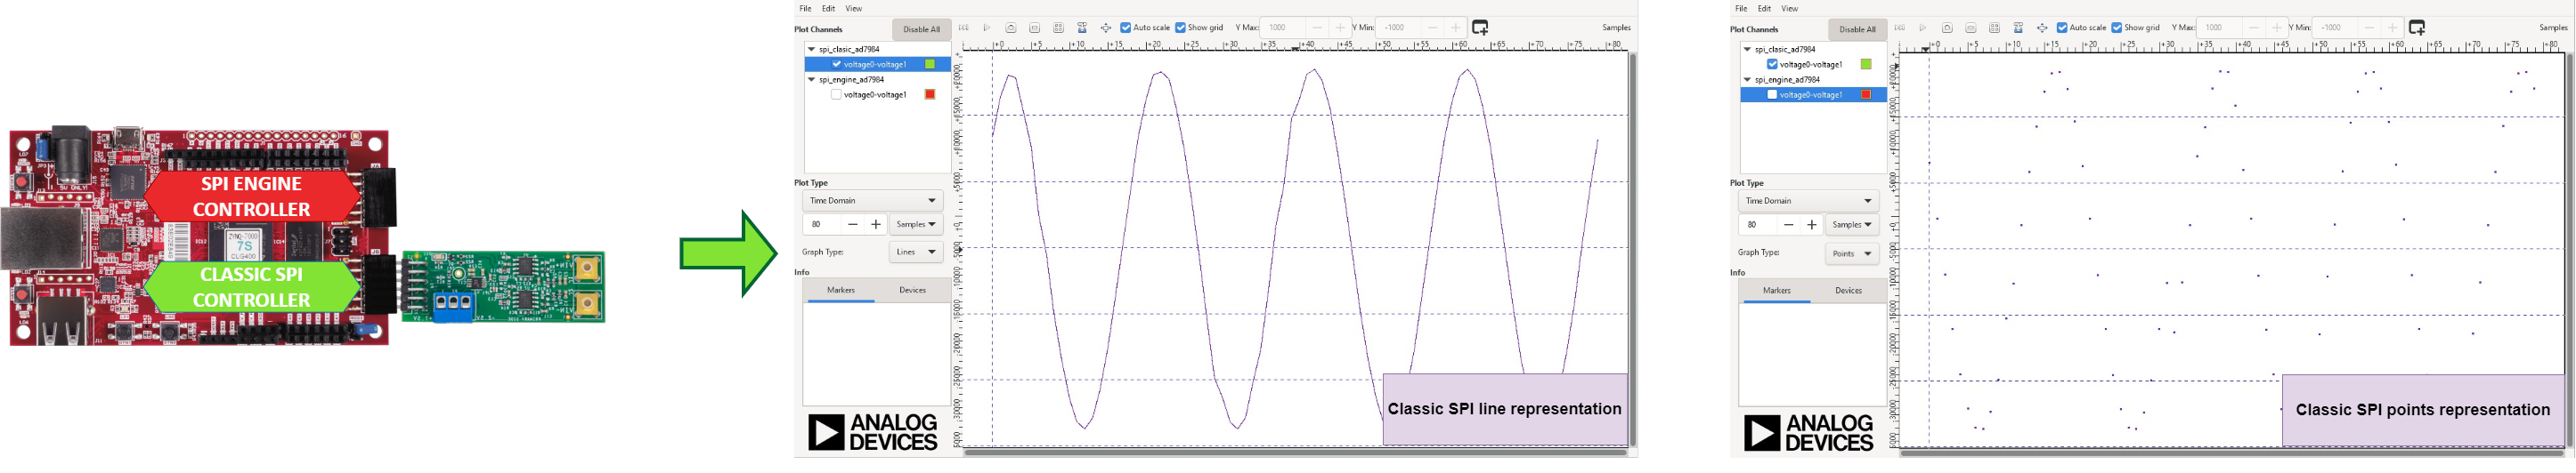Screen dimensions: 2576x473
Task: Enable spi_engine_ad7984 voltage0-voltage1 checkbox in the left window
Action: pos(836,95)
